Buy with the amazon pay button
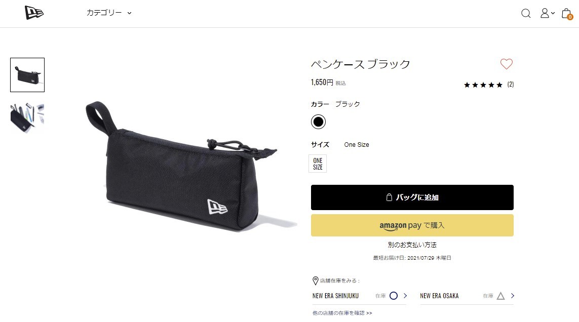579x322 pixels. 412,225
